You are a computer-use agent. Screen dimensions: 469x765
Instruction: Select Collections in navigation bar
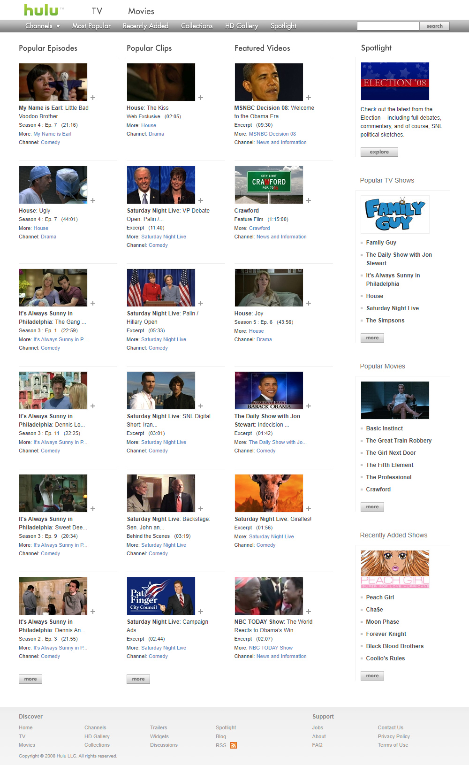pyautogui.click(x=197, y=26)
